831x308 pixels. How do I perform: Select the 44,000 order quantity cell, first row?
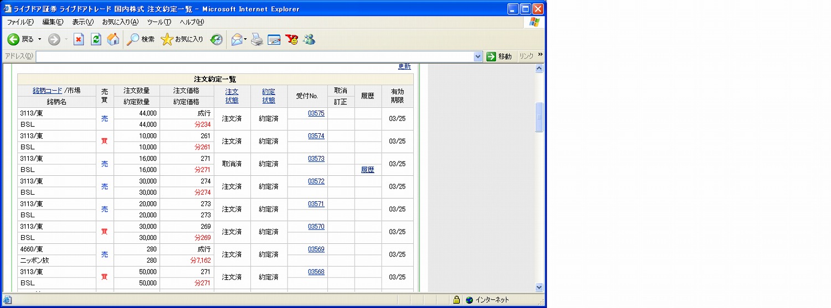pos(137,113)
